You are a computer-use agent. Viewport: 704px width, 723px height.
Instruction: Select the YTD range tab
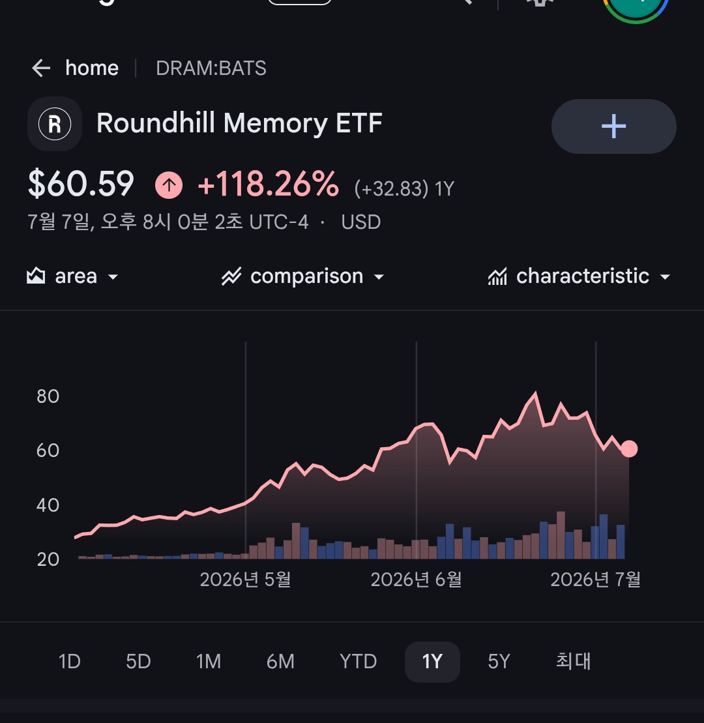[x=359, y=662]
